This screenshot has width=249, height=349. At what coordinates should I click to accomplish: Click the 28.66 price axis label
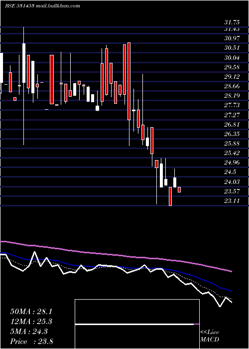click(x=232, y=86)
